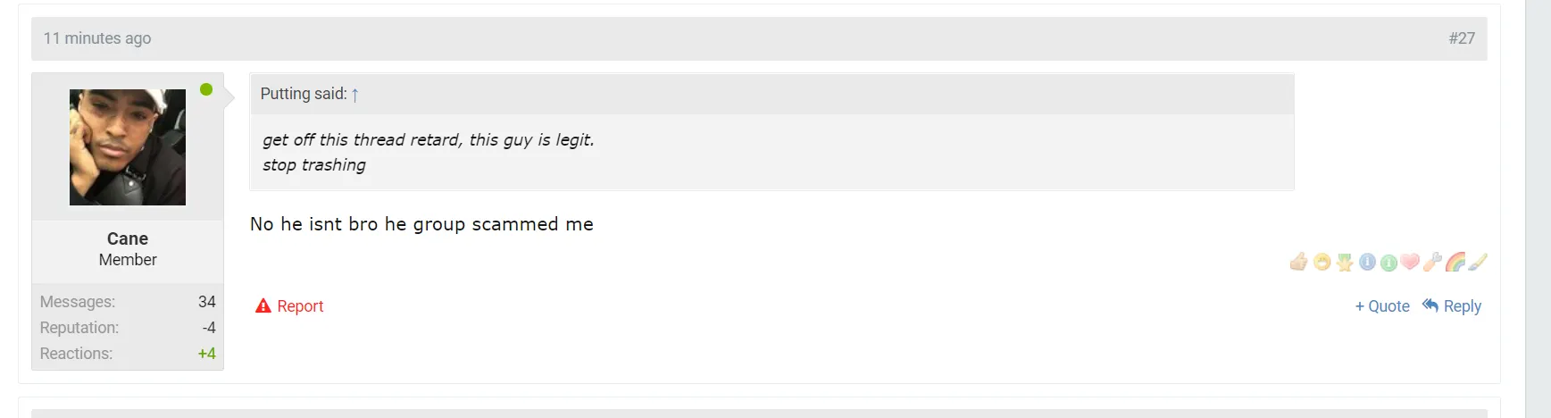The width and height of the screenshot is (1551, 418).
Task: Click the blue info circle reaction
Action: pyautogui.click(x=1367, y=262)
